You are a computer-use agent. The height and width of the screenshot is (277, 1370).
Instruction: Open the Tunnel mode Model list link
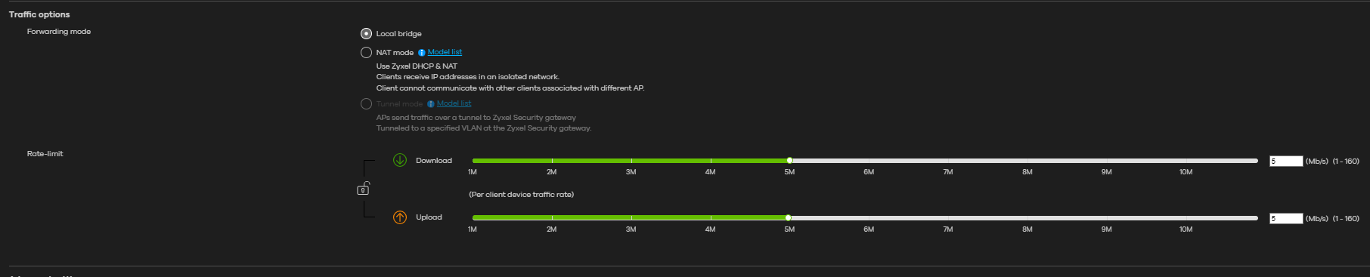(454, 103)
